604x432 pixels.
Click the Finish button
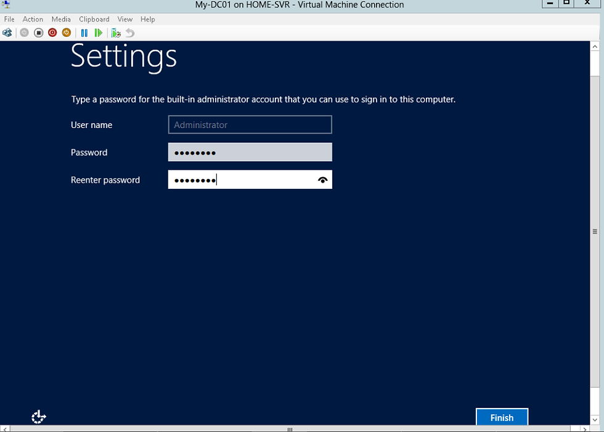click(502, 417)
